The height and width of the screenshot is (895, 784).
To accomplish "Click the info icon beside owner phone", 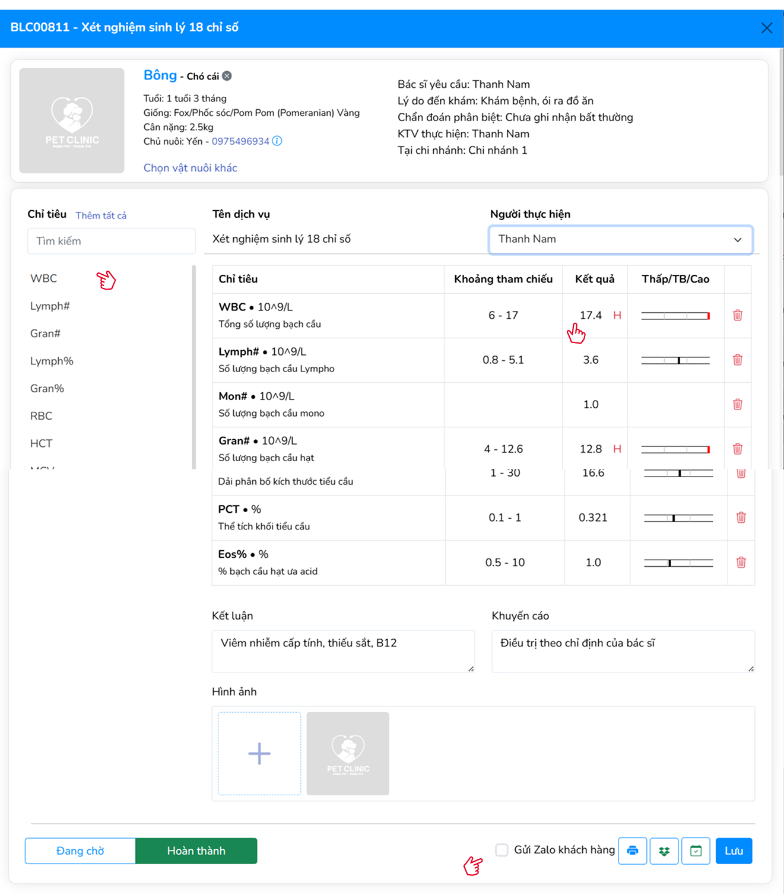I will coord(277,141).
